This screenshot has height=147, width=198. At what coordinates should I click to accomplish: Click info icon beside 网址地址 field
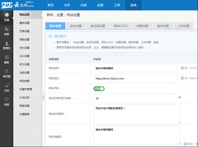pyautogui.click(x=182, y=78)
